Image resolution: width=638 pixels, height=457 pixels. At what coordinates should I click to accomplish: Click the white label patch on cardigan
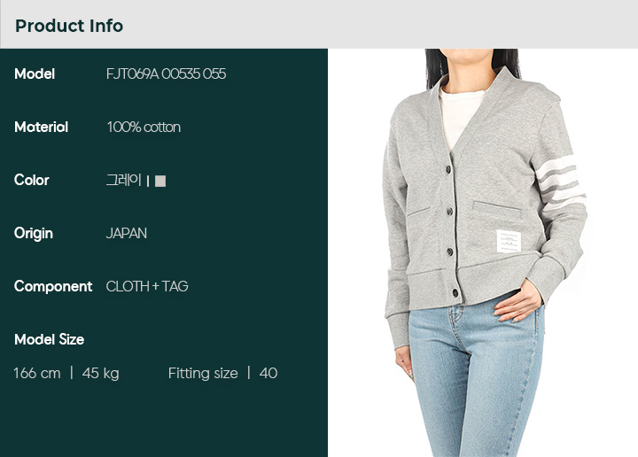click(509, 241)
